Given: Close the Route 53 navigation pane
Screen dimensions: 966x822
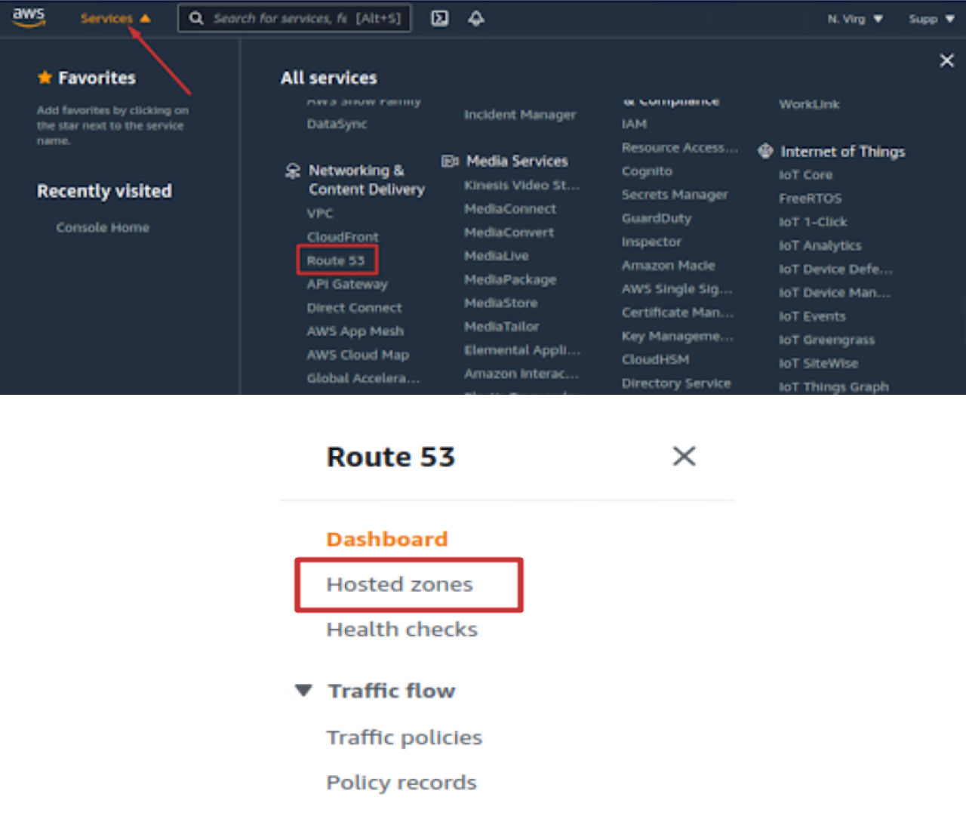Looking at the screenshot, I should click(684, 456).
